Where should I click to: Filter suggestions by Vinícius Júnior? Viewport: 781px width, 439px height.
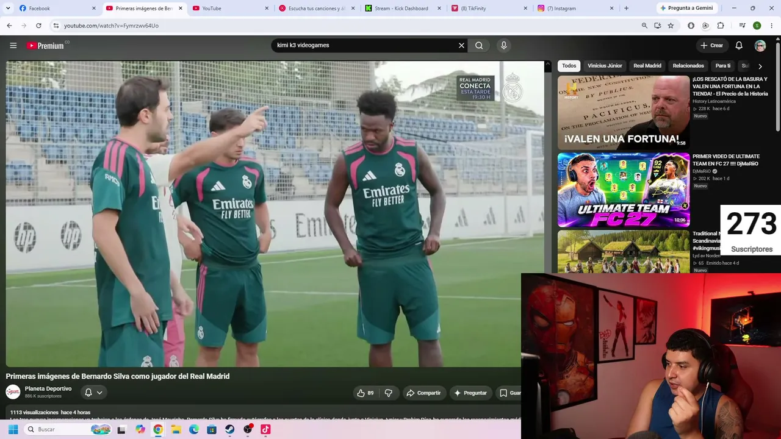(x=605, y=66)
